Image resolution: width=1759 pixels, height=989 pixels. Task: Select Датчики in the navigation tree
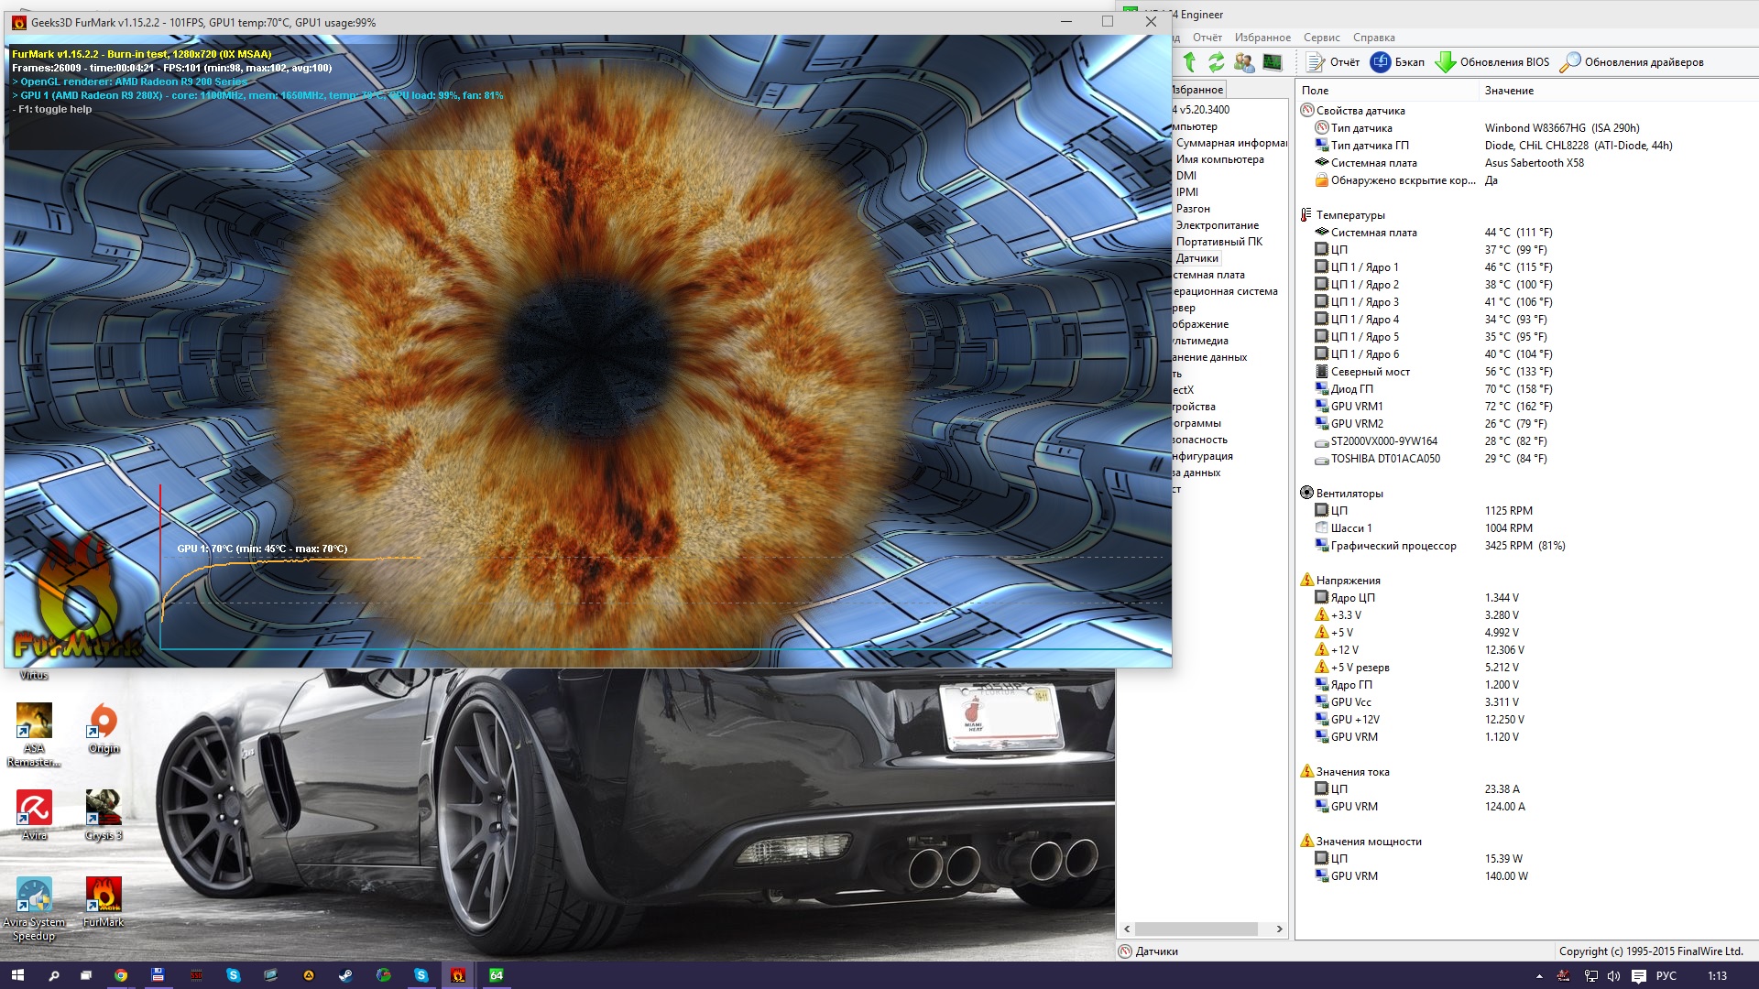(x=1196, y=258)
